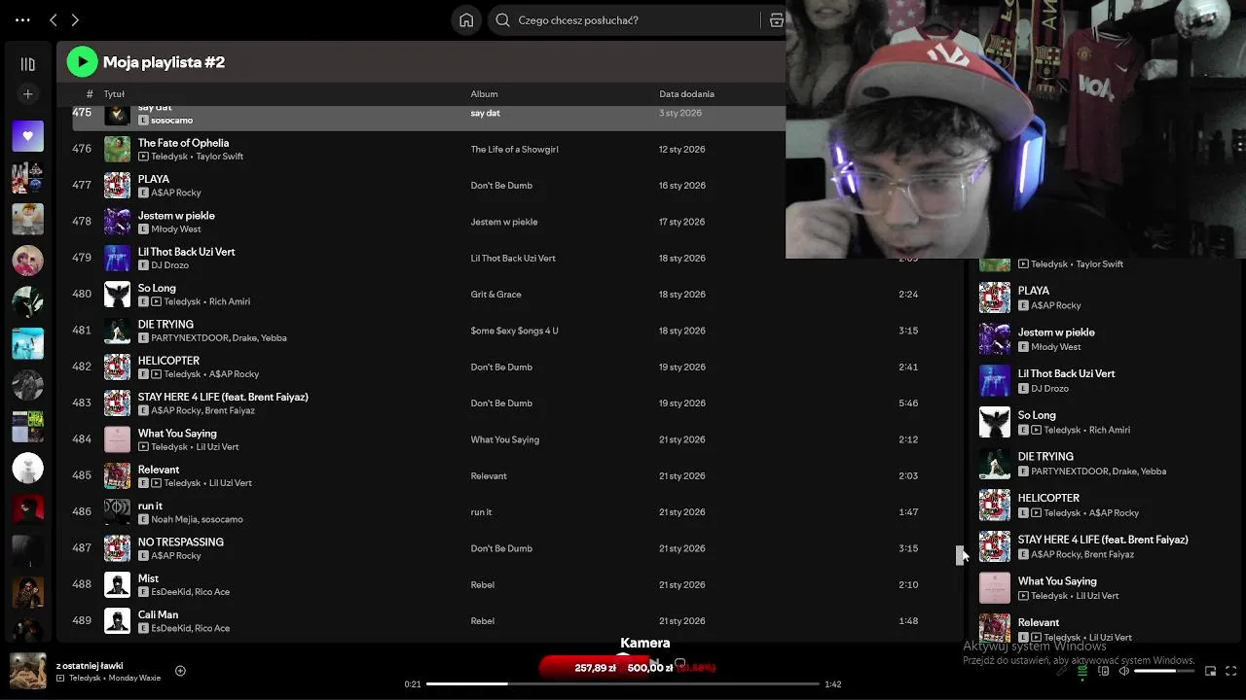Image resolution: width=1246 pixels, height=700 pixels.
Task: Mute with the volume speaker icon
Action: pos(1123,671)
